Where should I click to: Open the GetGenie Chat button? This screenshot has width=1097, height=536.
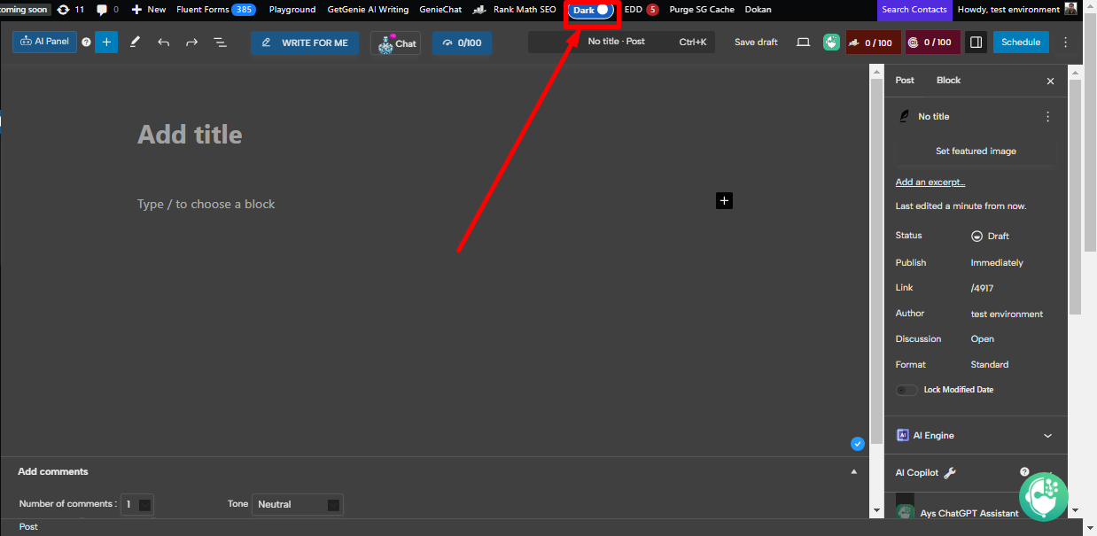point(395,43)
